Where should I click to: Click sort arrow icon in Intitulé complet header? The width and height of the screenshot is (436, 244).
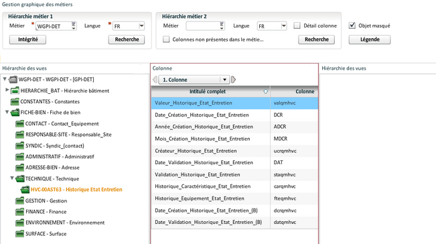[x=265, y=92]
